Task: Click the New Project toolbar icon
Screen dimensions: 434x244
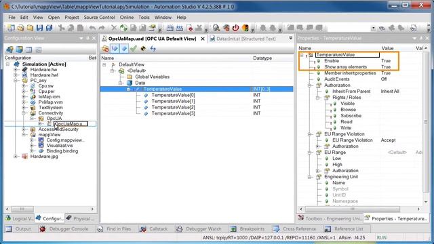Action: point(11,28)
